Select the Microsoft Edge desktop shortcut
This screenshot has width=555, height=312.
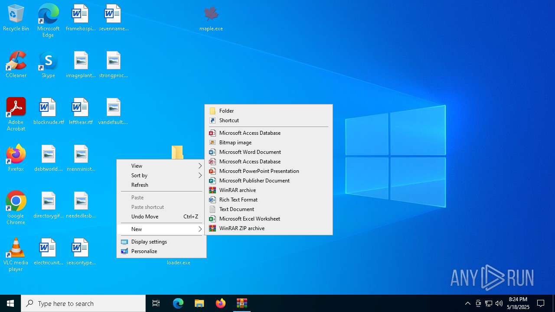[48, 20]
